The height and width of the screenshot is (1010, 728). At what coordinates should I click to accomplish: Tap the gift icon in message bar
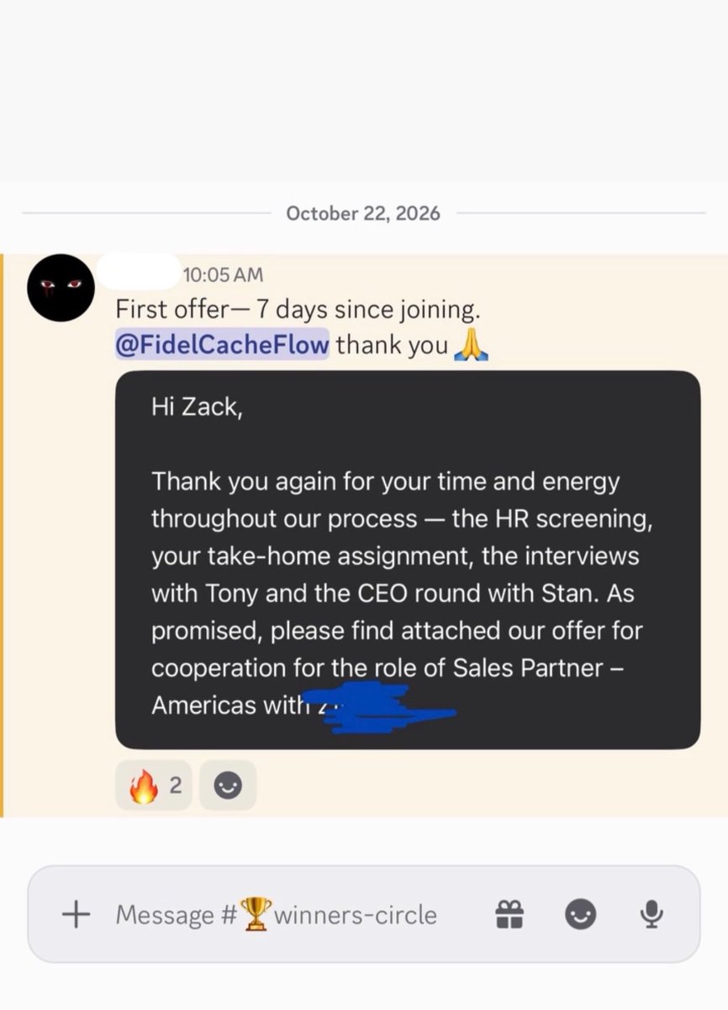[x=510, y=914]
